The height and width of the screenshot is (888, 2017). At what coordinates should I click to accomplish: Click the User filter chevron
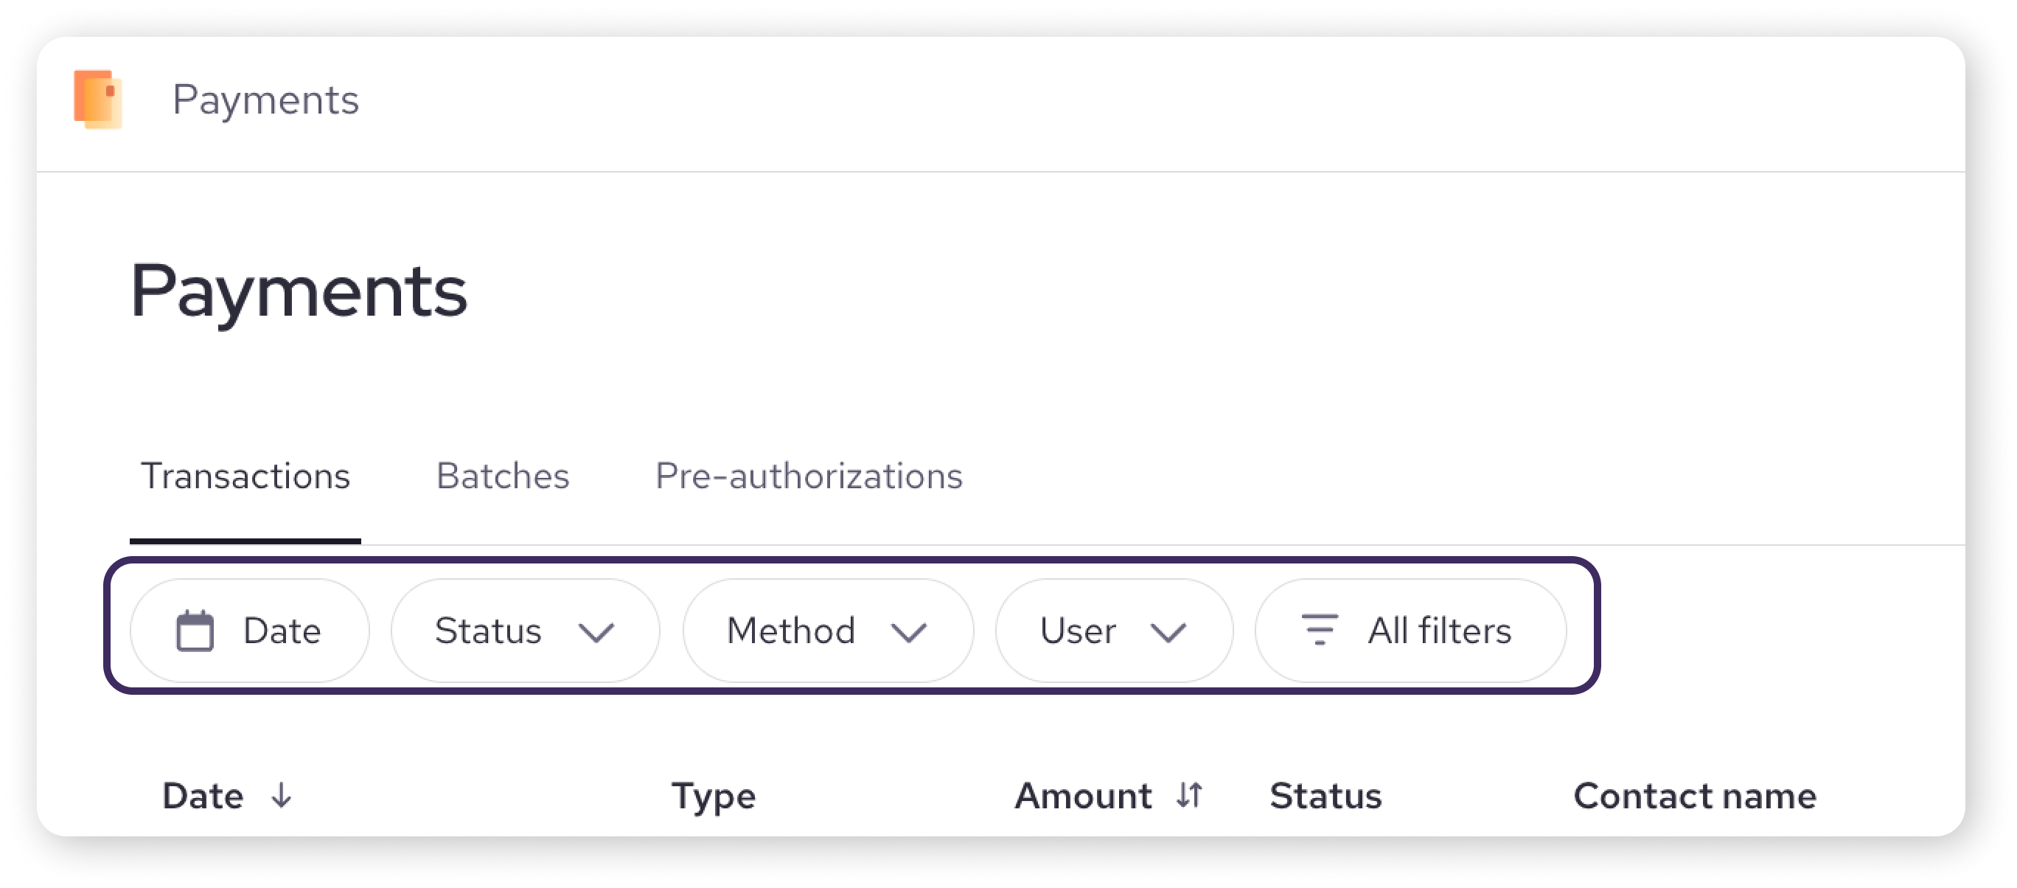1168,632
